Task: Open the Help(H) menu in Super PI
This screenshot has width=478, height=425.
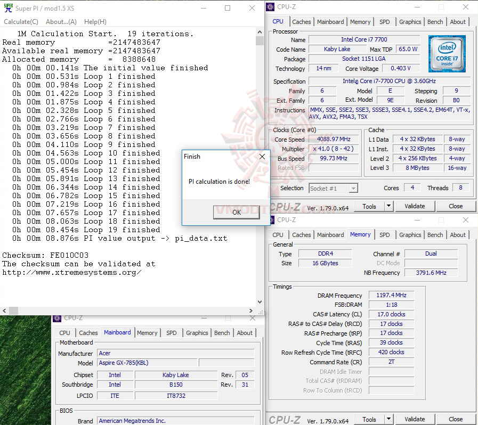Action: click(95, 22)
